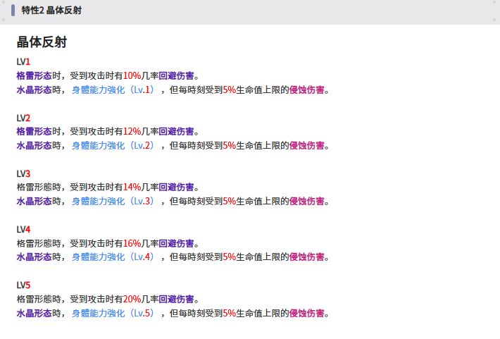The height and width of the screenshot is (339, 500).
Task: Click the 格雷形態時 text under LV3
Action: click(39, 187)
